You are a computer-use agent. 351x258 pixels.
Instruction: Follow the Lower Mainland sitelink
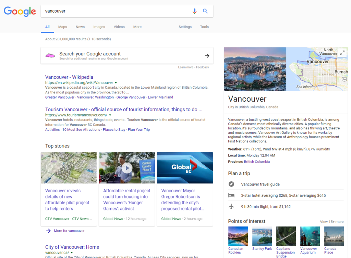click(x=160, y=97)
